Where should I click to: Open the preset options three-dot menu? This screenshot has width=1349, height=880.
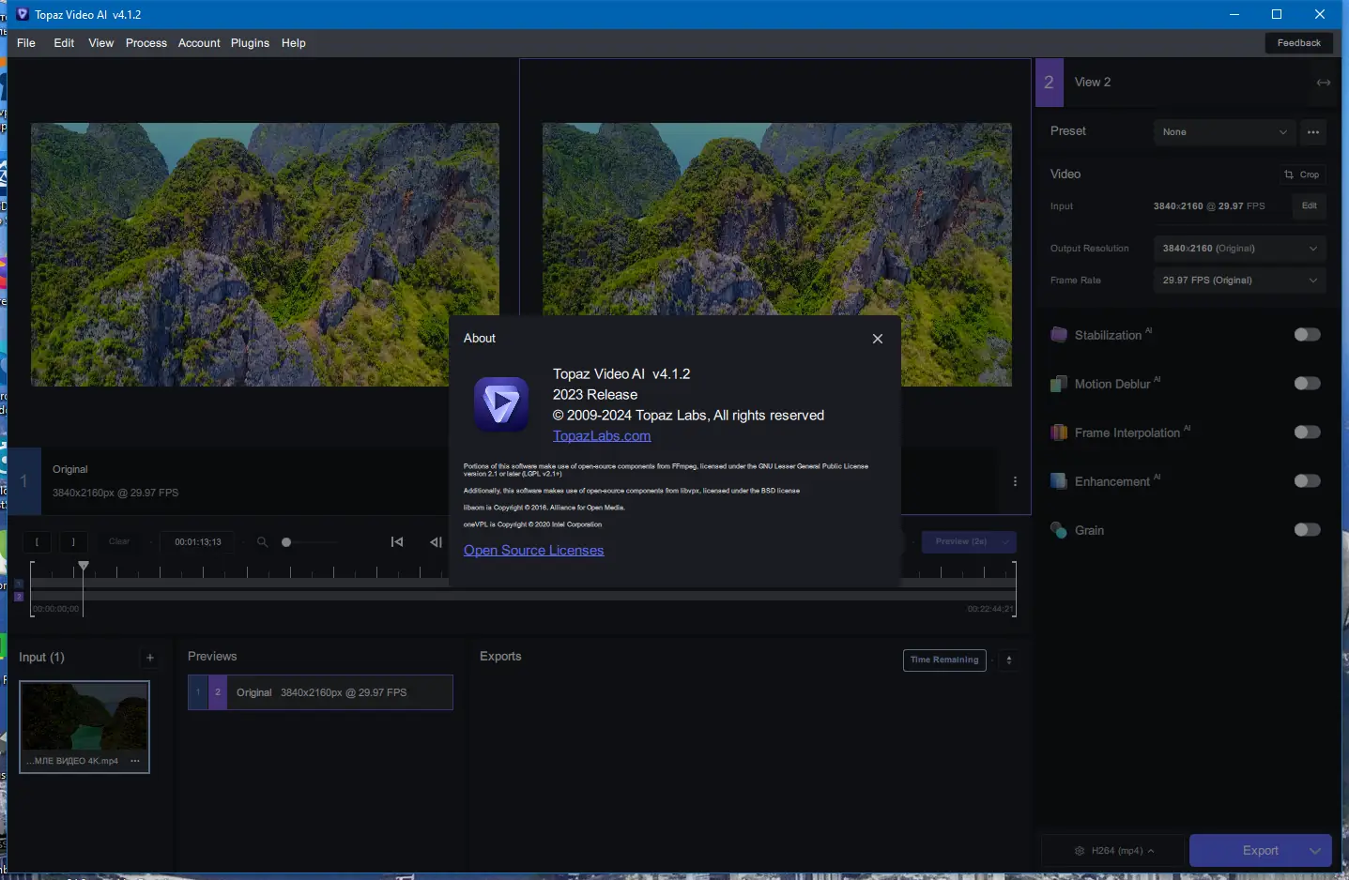coord(1313,132)
